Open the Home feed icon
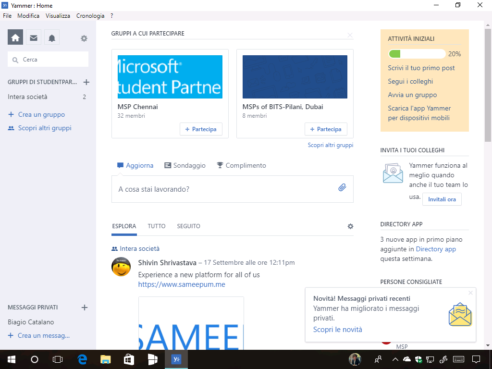Image resolution: width=492 pixels, height=369 pixels. (x=15, y=38)
